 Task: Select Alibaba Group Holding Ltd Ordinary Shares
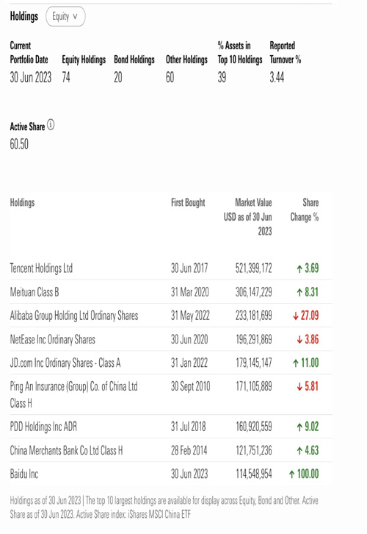pyautogui.click(x=74, y=316)
